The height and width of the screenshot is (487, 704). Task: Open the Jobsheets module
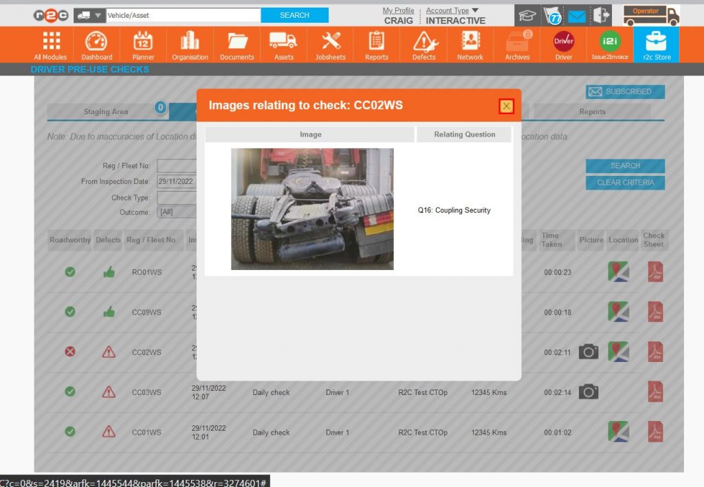tap(330, 45)
